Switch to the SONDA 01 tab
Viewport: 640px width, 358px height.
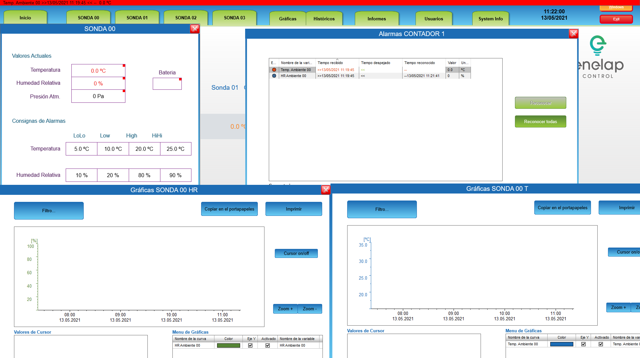[137, 18]
